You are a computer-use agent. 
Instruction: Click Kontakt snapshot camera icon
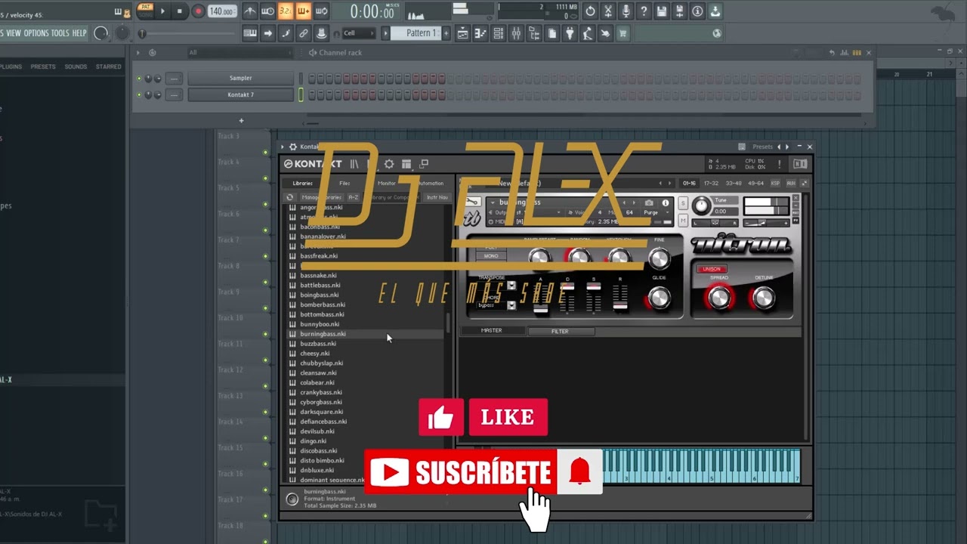[x=649, y=203]
